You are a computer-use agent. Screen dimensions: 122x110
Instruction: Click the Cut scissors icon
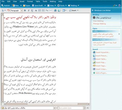(x=3, y=10)
